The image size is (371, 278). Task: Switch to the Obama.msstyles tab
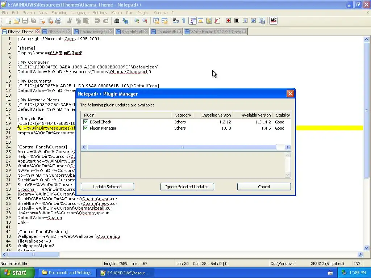coord(93,32)
